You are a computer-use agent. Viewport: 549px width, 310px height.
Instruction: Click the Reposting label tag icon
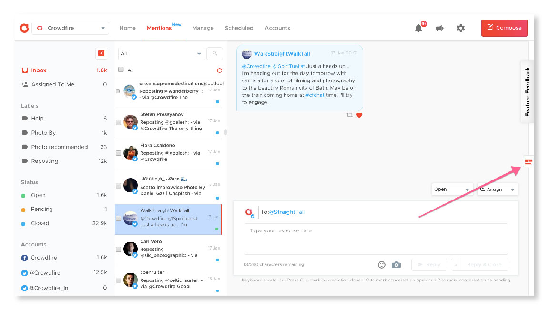tap(25, 161)
